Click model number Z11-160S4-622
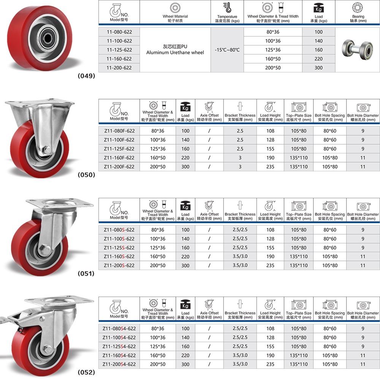Screen dimensions: 380x379 119,355
